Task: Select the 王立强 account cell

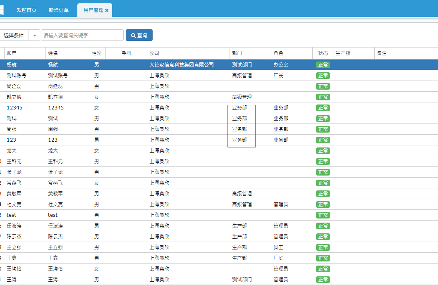Action: point(14,247)
